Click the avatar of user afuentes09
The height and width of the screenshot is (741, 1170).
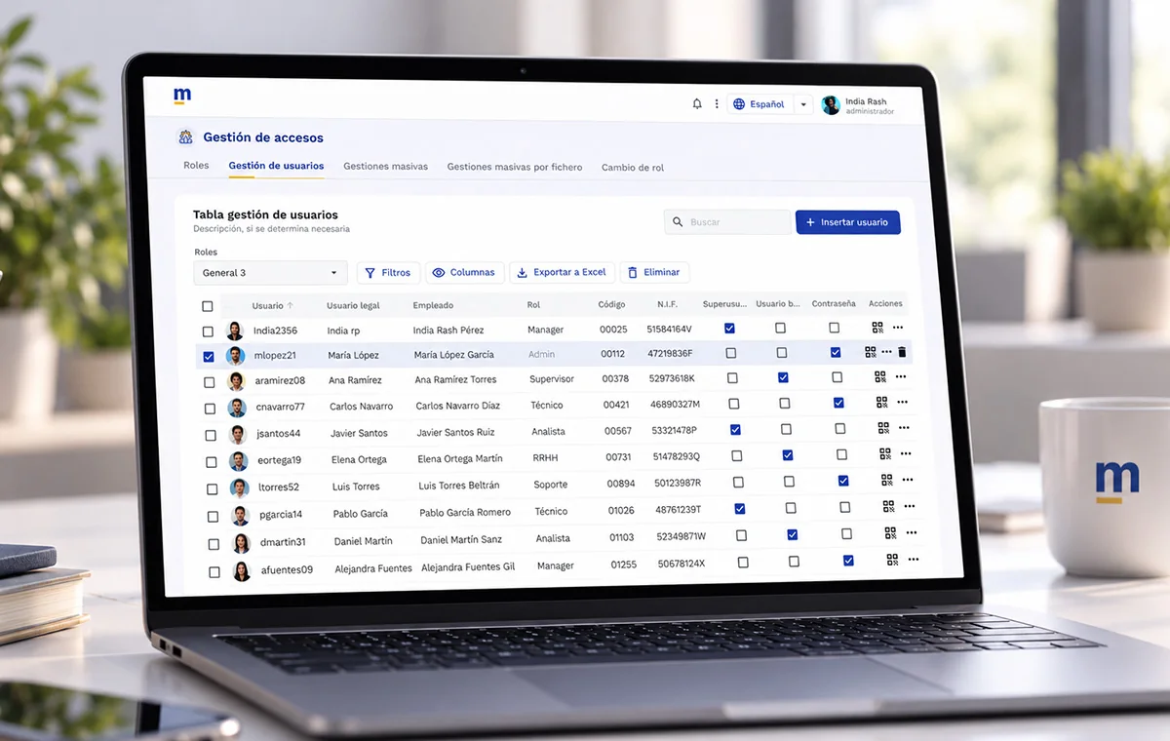pos(241,570)
